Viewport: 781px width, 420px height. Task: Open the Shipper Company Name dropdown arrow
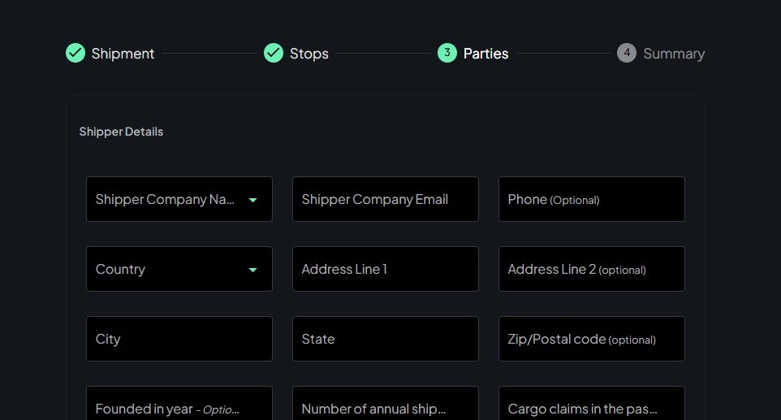click(252, 200)
